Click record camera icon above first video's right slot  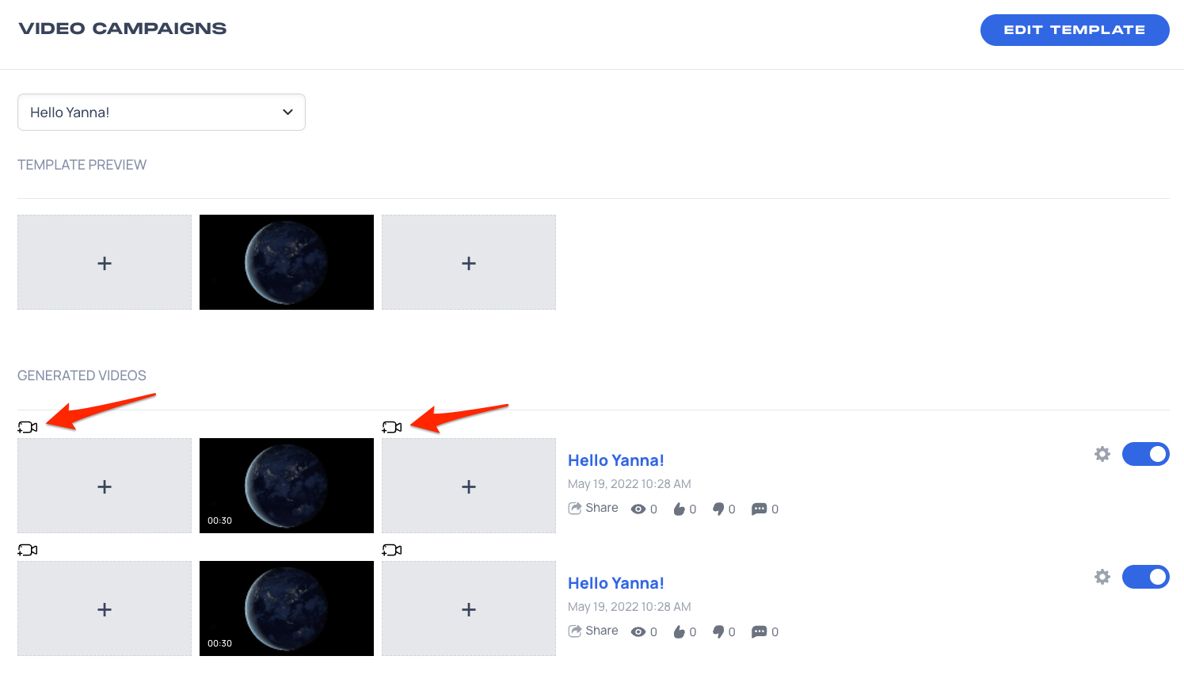click(x=392, y=427)
